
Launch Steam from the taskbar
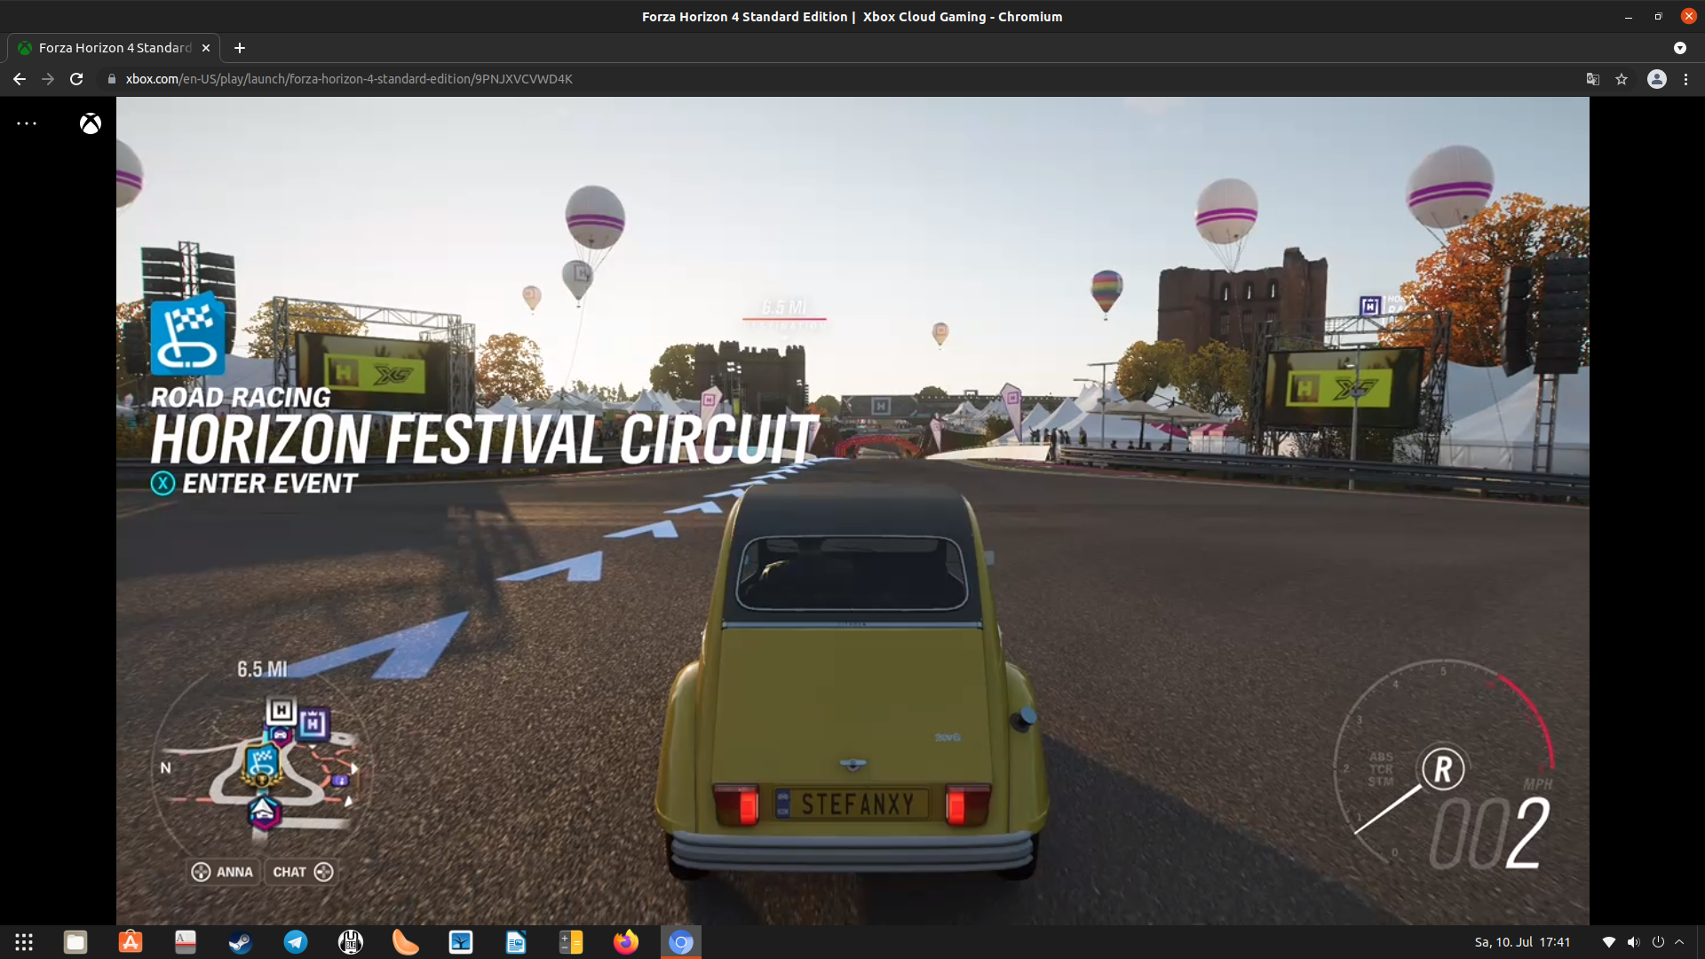[x=240, y=942]
